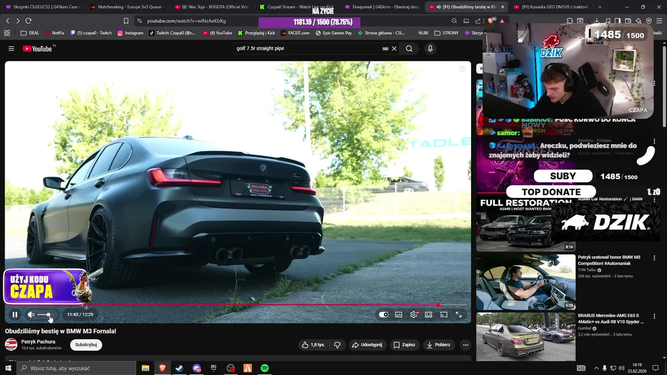This screenshot has width=667, height=375.
Task: Open the Epic Games Pay bookmark
Action: pos(333,33)
